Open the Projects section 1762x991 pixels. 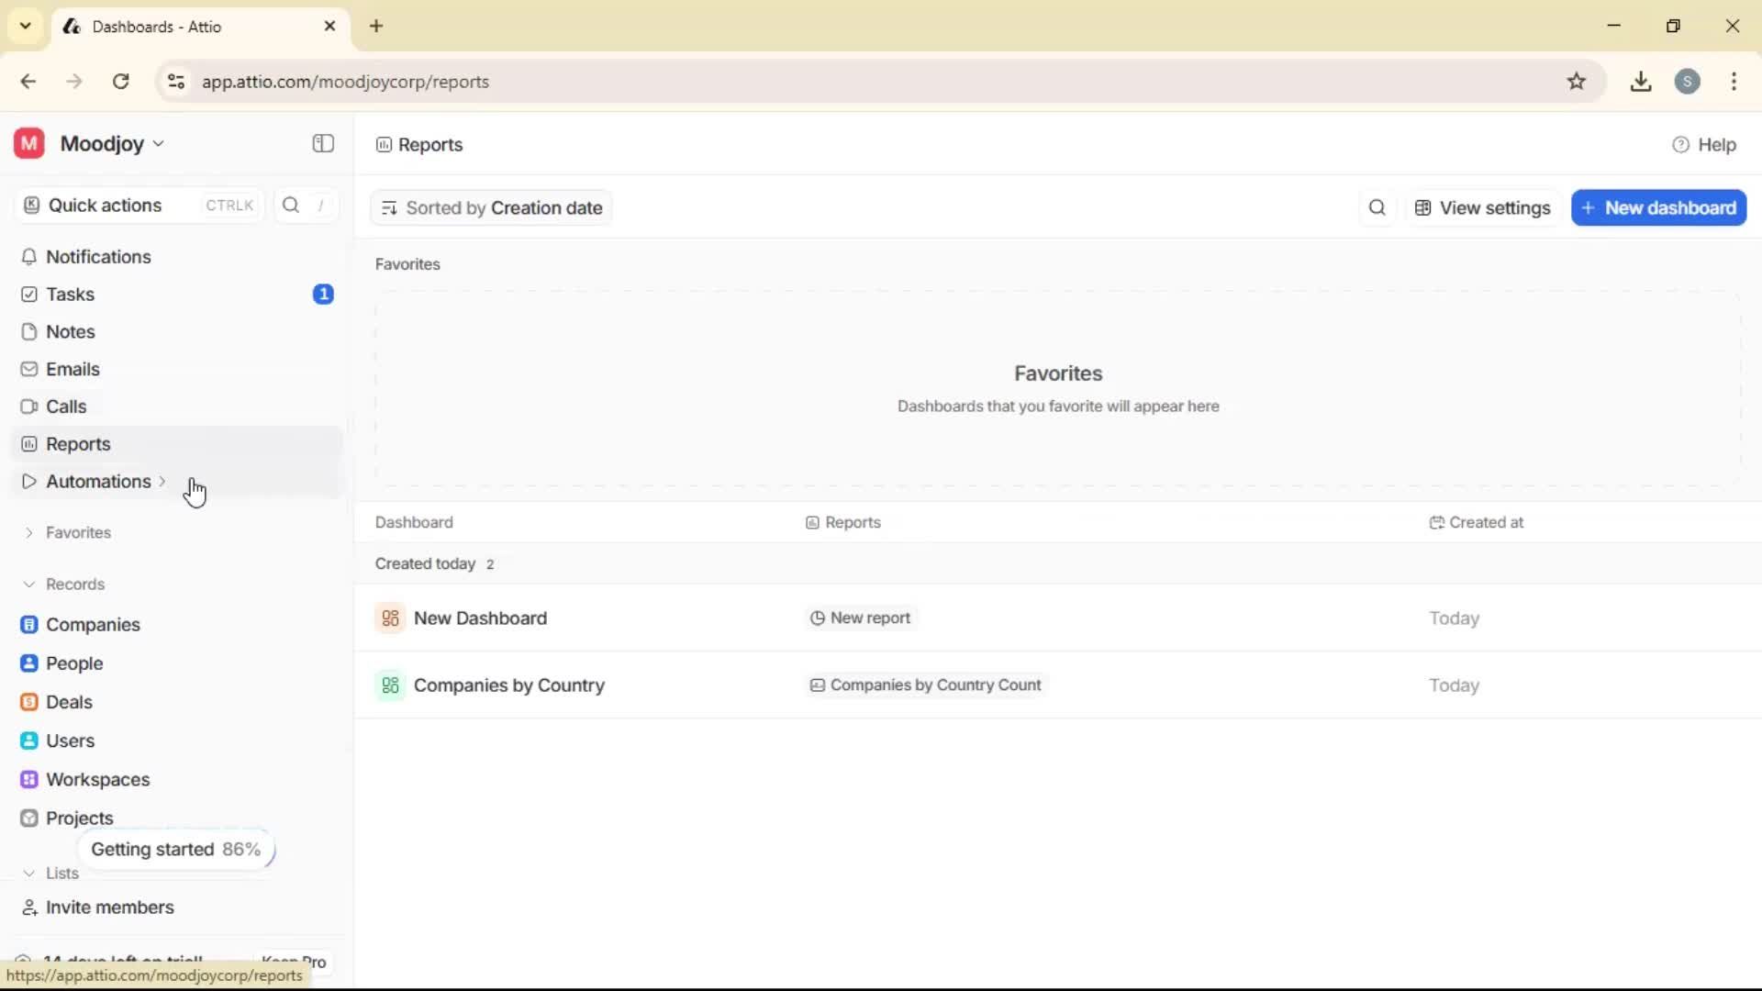point(79,818)
